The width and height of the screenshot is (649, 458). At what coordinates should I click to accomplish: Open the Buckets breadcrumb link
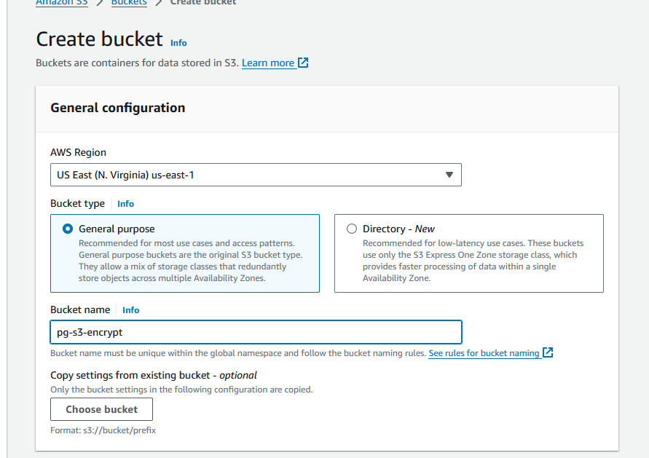click(129, 2)
